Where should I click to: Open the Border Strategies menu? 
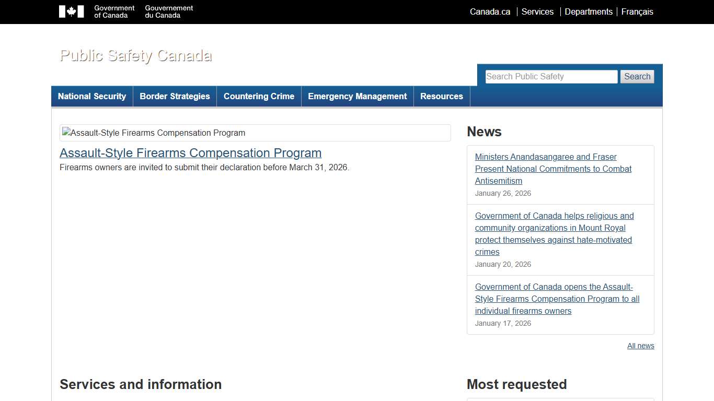click(x=175, y=97)
